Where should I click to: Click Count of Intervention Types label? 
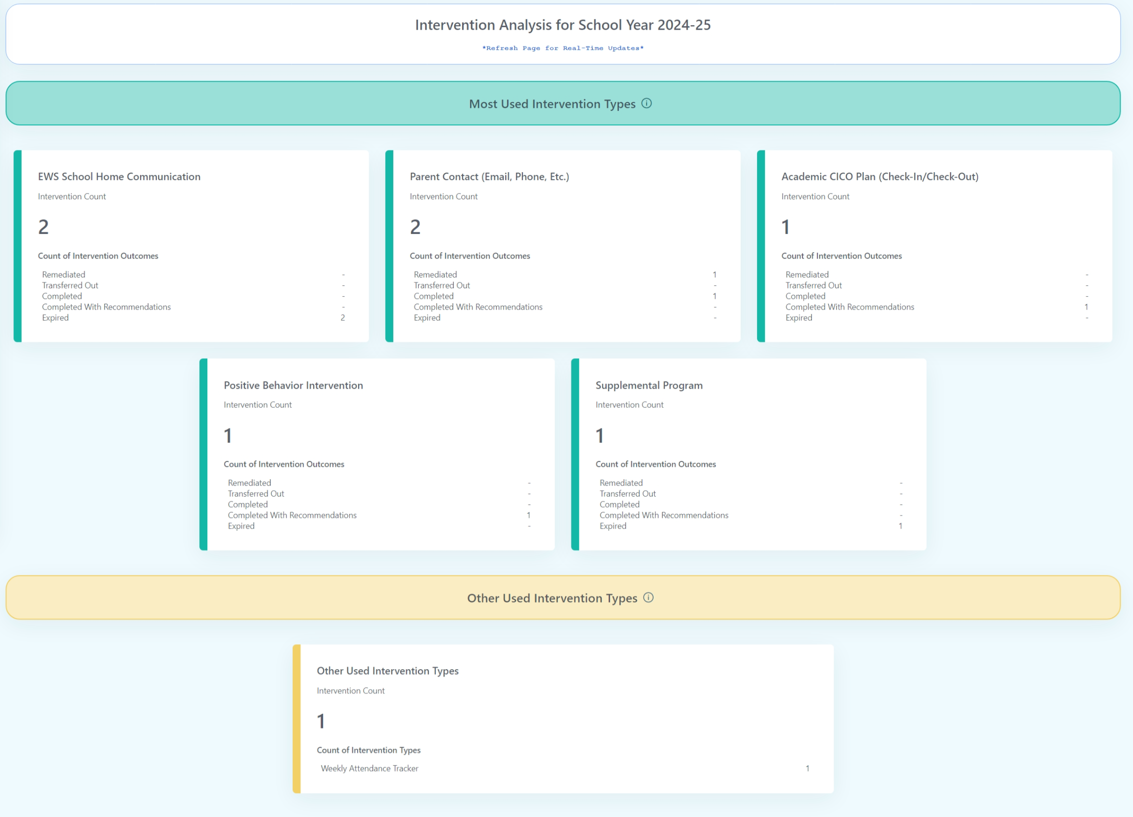point(368,750)
